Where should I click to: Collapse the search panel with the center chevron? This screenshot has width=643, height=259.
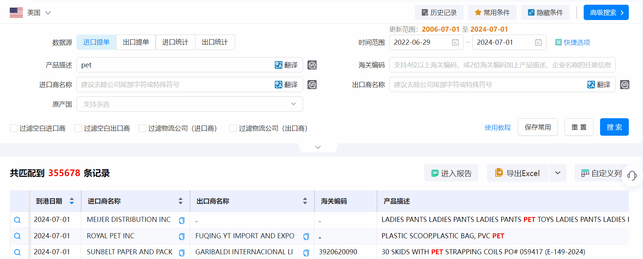pos(318,147)
